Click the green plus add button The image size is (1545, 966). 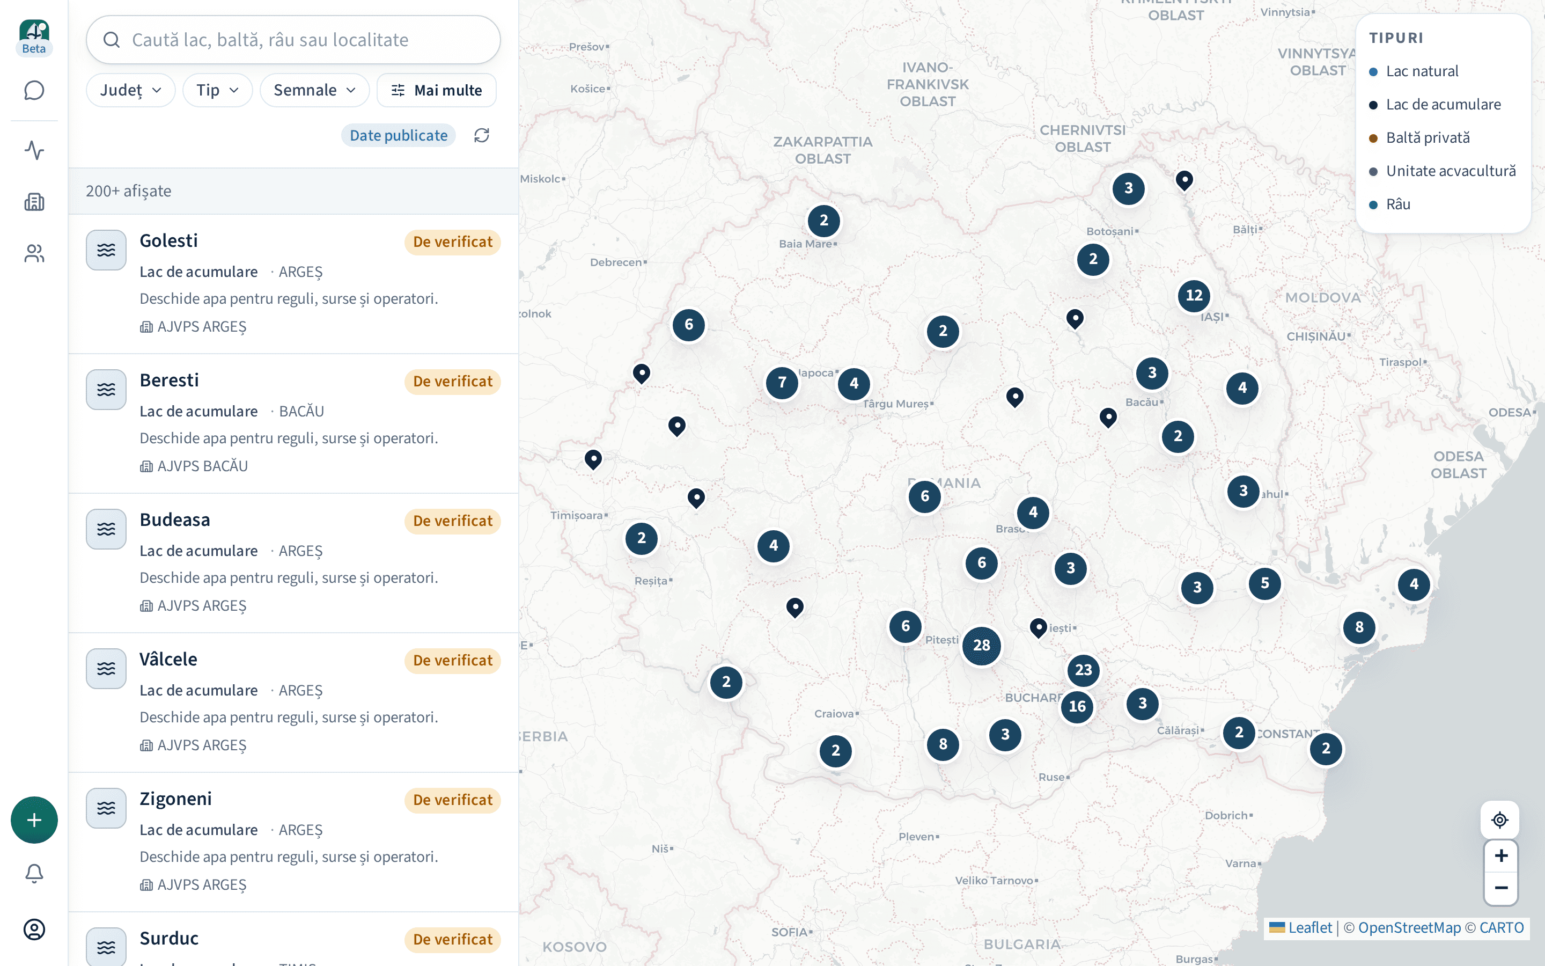point(34,819)
